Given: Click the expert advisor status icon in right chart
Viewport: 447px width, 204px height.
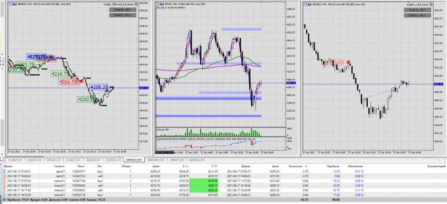Looking at the screenshot, I should pyautogui.click(x=431, y=5).
